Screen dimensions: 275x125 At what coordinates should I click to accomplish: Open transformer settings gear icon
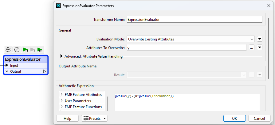(8, 50)
